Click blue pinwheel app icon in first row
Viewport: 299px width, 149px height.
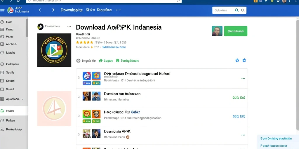click(86, 76)
